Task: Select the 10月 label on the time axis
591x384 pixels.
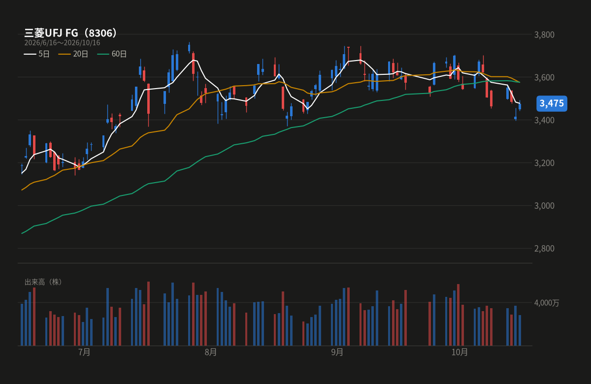Action: [x=460, y=352]
